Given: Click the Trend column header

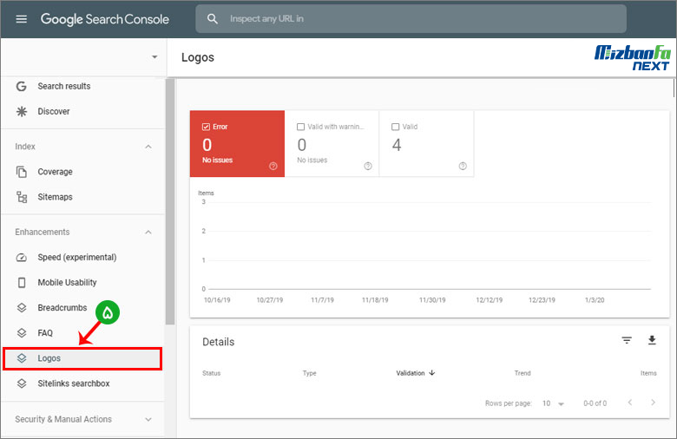Looking at the screenshot, I should point(522,373).
